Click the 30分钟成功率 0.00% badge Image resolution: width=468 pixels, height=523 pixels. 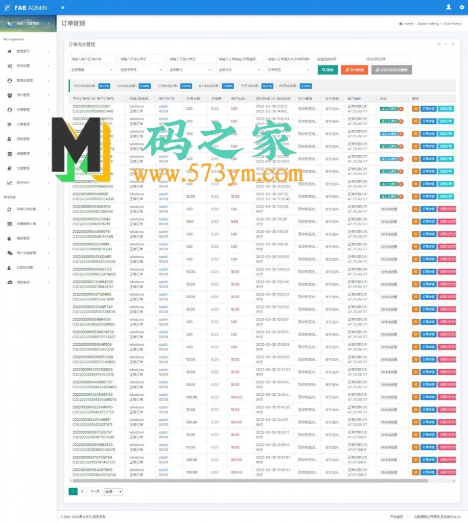click(104, 86)
